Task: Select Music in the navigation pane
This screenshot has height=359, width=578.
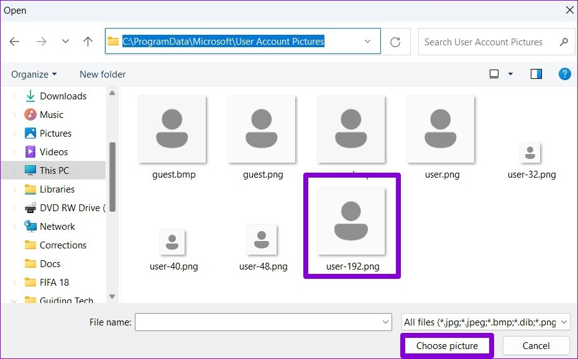Action: pos(52,114)
